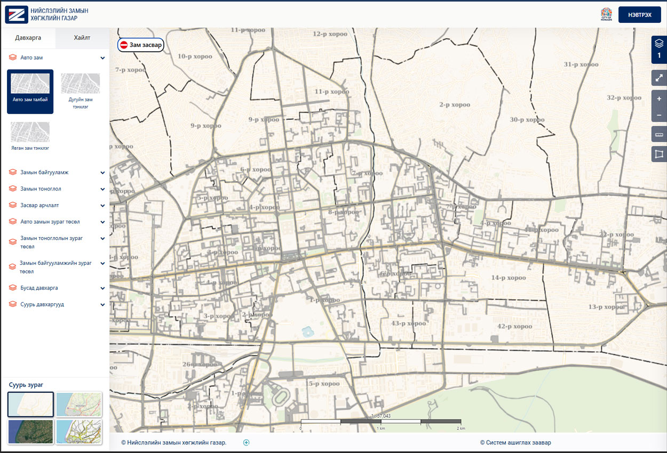Select the ruler distance measure tool
The width and height of the screenshot is (667, 453).
[659, 134]
